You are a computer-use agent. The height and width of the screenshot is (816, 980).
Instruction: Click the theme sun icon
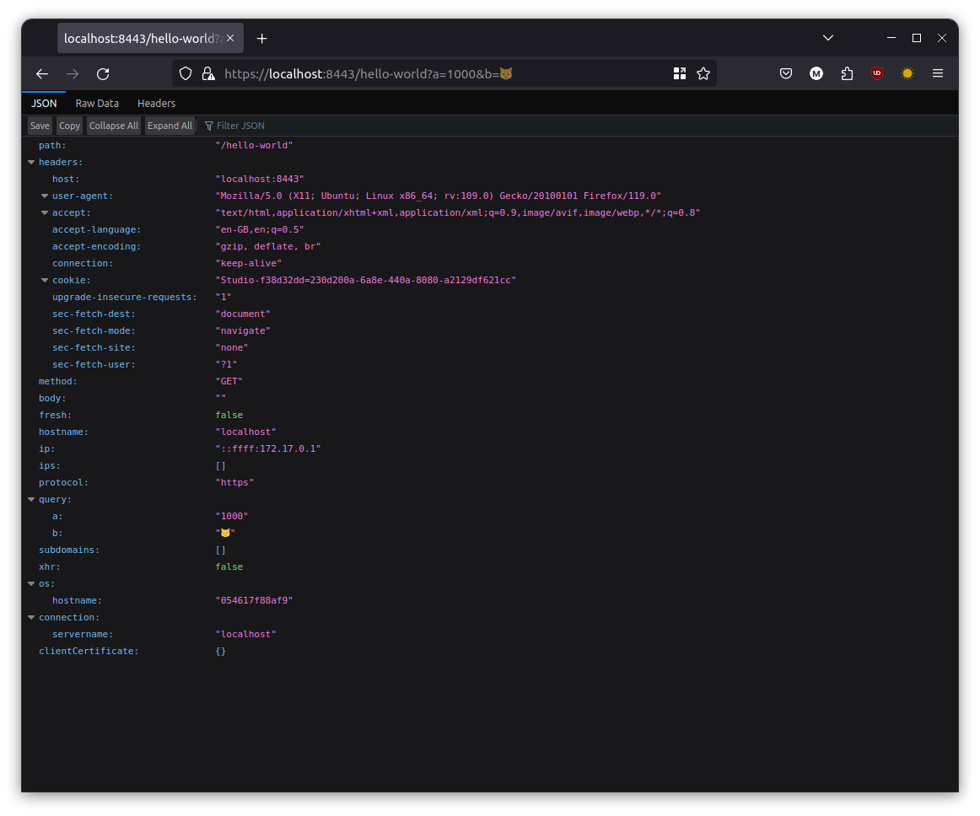point(907,74)
